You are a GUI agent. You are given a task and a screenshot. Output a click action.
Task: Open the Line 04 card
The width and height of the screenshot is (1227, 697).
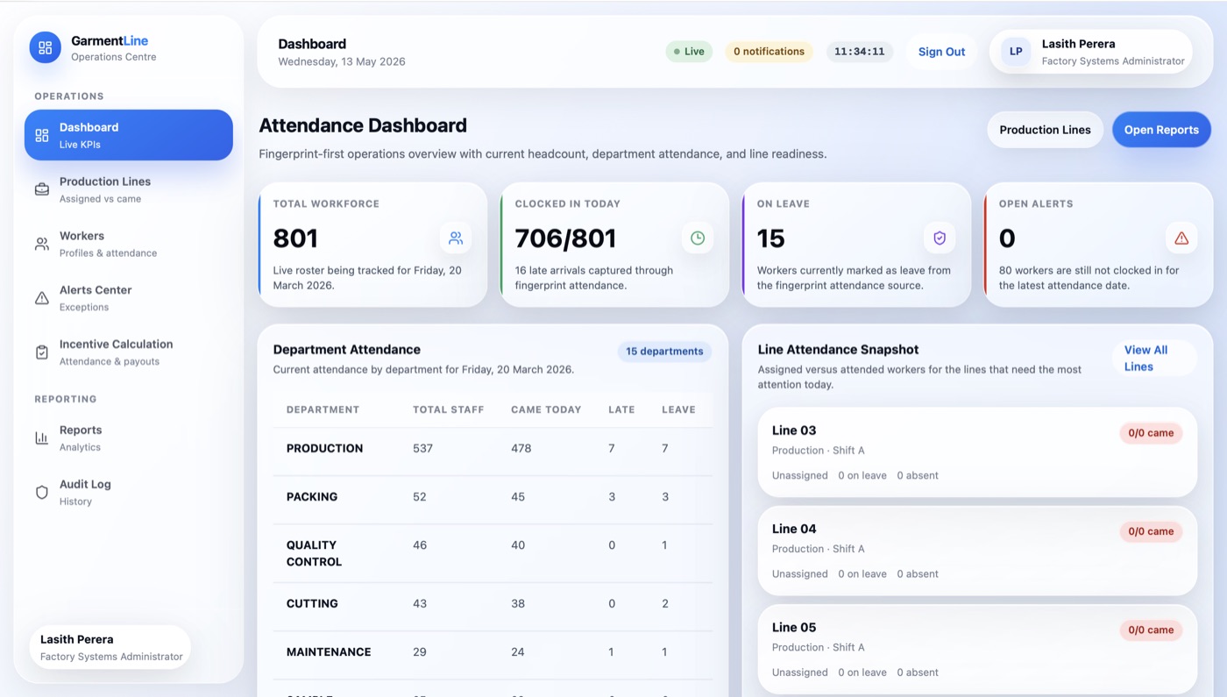click(x=977, y=551)
